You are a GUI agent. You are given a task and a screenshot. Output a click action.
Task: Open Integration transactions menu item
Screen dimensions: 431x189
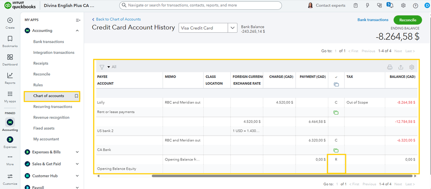[54, 53]
